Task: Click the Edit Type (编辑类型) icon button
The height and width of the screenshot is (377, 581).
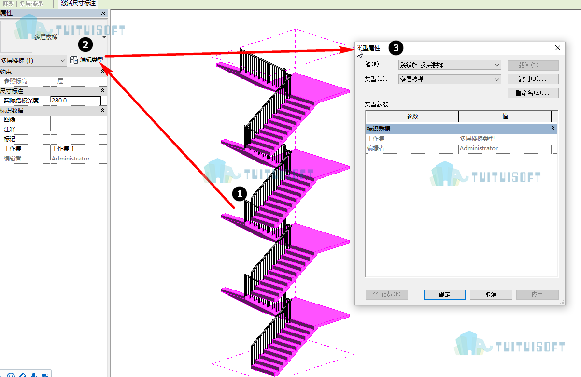Action: point(74,60)
